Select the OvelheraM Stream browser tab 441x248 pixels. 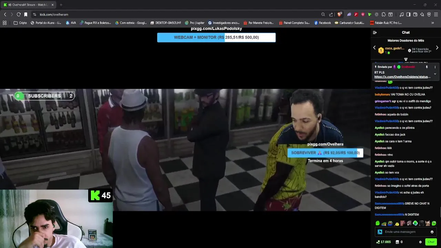click(x=28, y=5)
